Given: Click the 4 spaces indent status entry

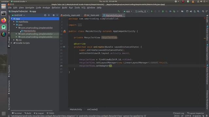Looking at the screenshot, I should click(197, 116).
